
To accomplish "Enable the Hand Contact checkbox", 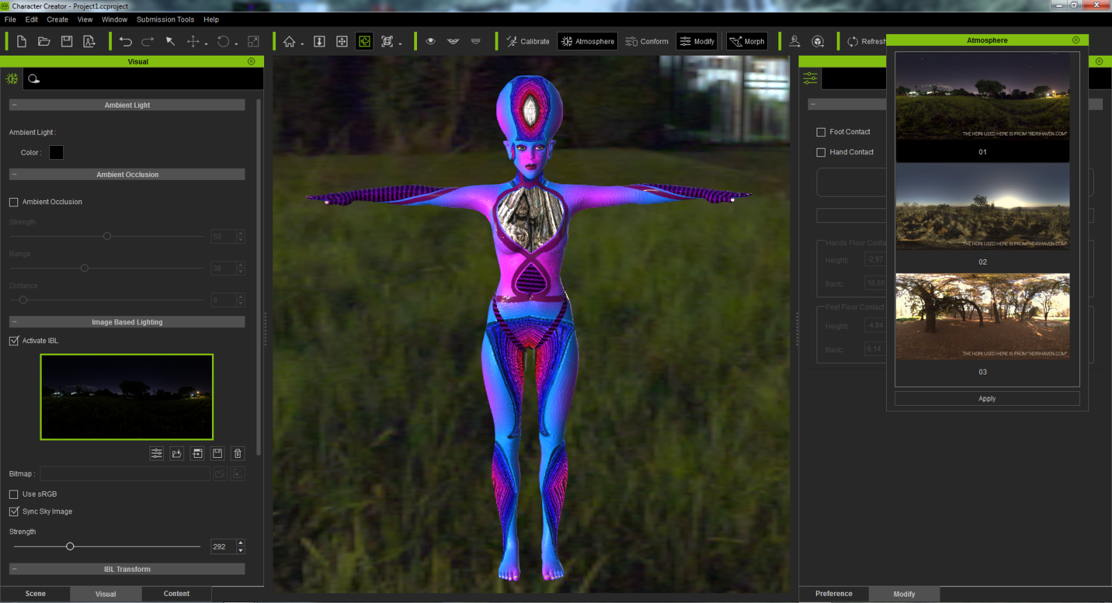I will point(821,152).
